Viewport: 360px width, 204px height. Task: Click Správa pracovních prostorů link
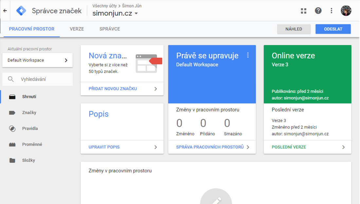pyautogui.click(x=210, y=147)
